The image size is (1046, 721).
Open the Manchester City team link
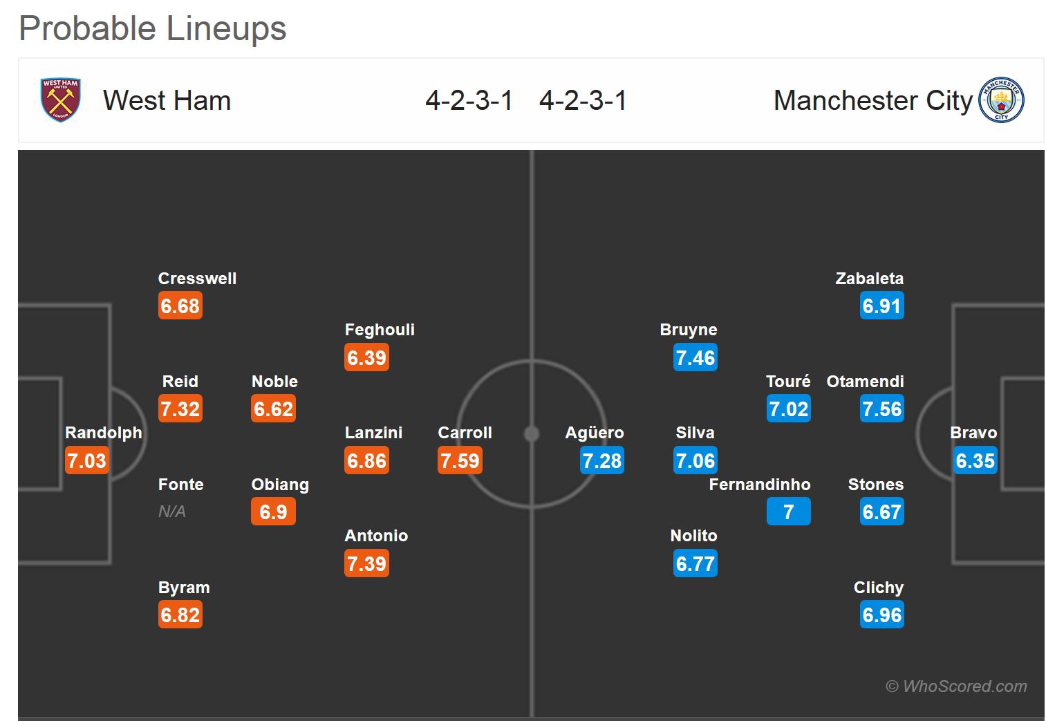872,100
